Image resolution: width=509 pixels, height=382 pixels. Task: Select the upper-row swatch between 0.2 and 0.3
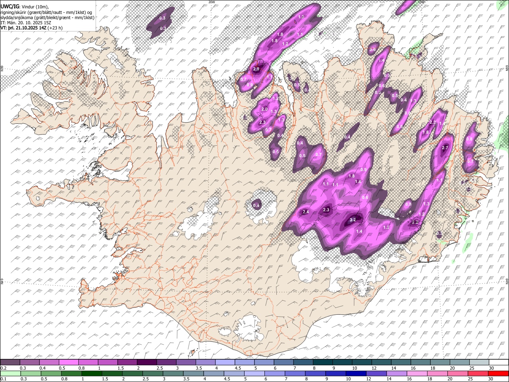(10, 363)
